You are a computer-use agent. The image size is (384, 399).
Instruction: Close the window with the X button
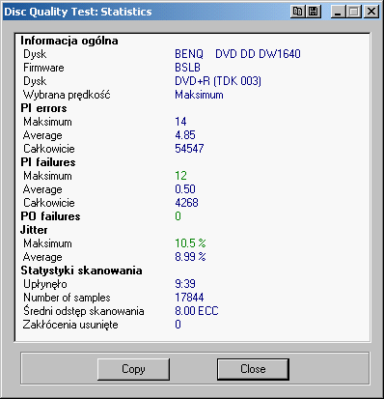tap(371, 12)
